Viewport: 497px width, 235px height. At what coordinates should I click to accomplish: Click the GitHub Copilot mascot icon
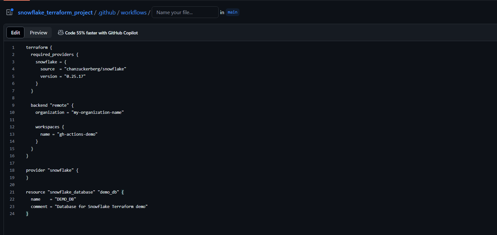pyautogui.click(x=60, y=32)
